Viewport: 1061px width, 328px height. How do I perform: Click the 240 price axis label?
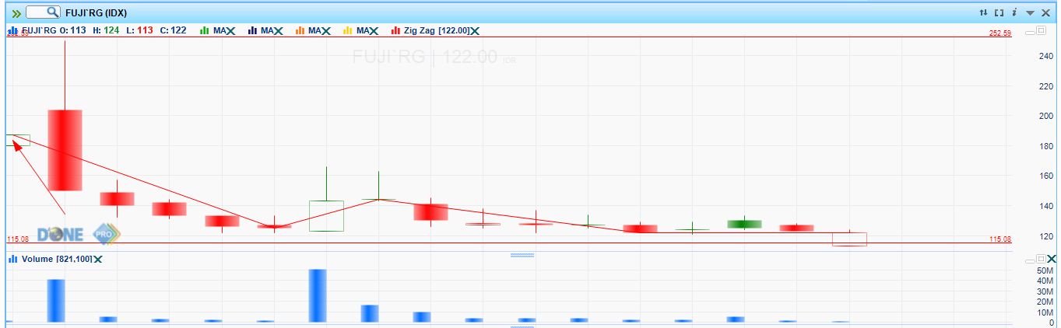[1045, 56]
